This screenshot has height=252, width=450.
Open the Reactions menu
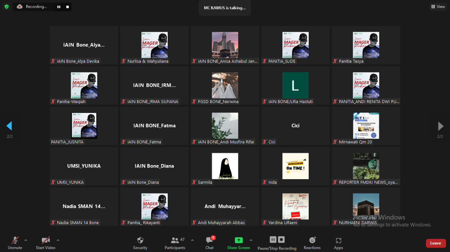pyautogui.click(x=312, y=243)
